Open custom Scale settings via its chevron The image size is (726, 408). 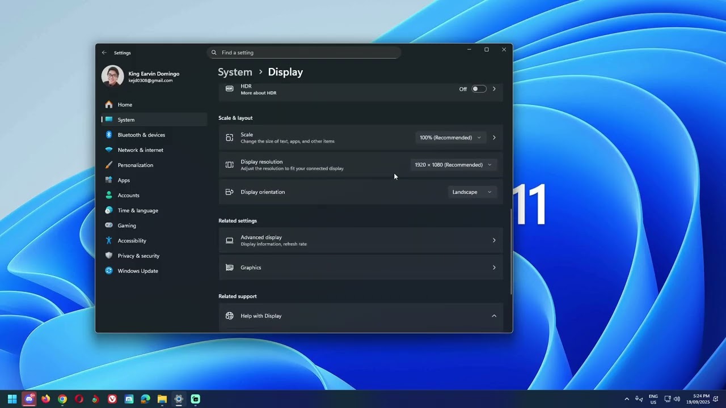point(494,138)
